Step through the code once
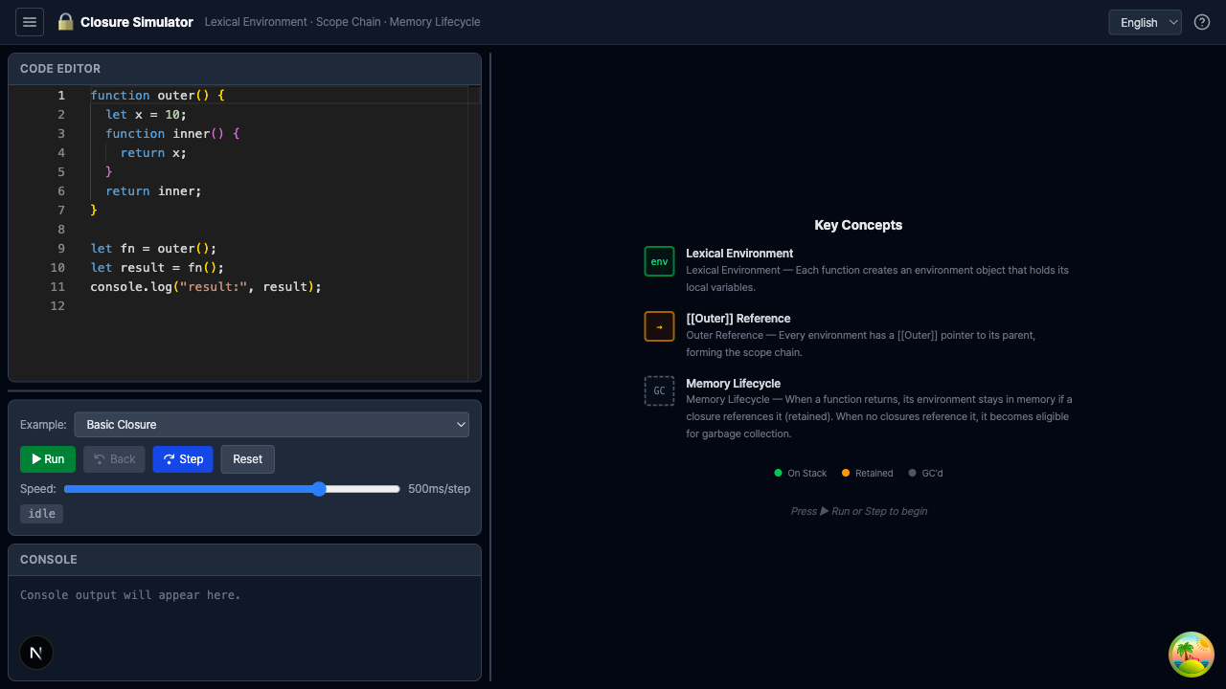1226x689 pixels. point(183,459)
